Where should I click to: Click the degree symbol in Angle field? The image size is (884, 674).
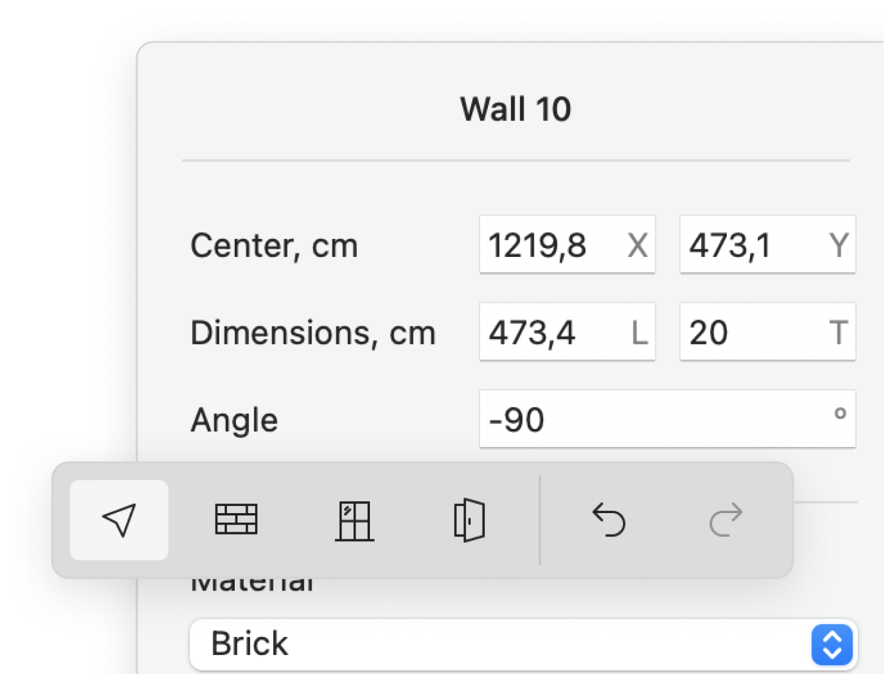point(840,413)
